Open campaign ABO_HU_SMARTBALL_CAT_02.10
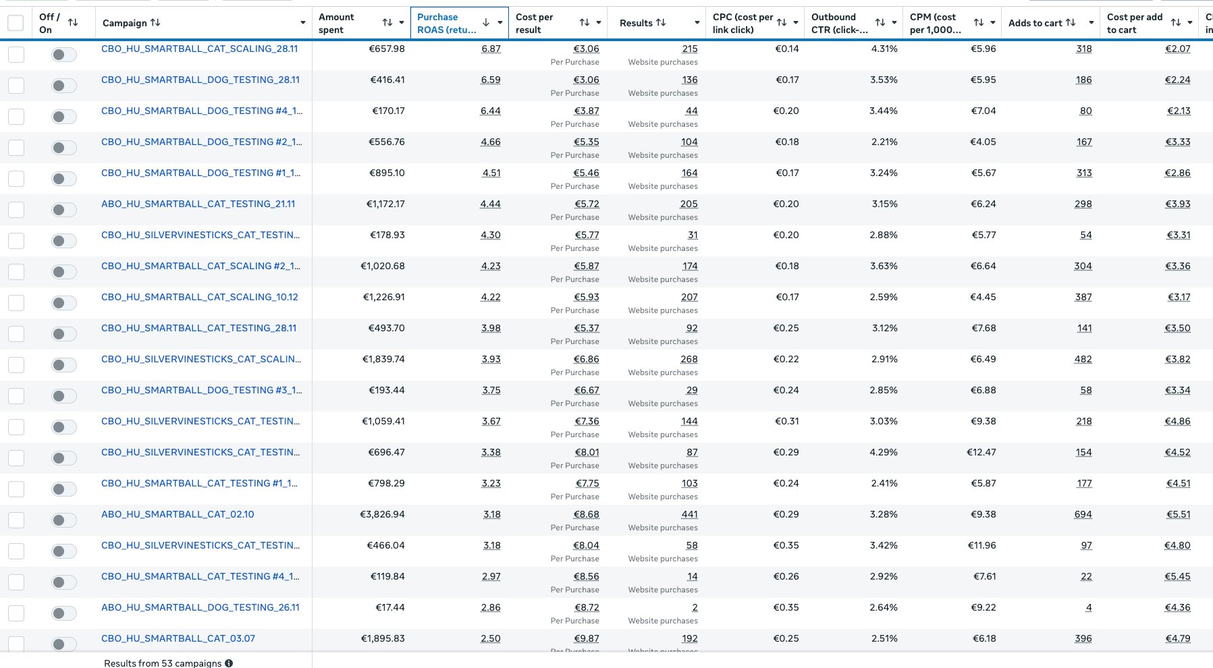 click(178, 514)
